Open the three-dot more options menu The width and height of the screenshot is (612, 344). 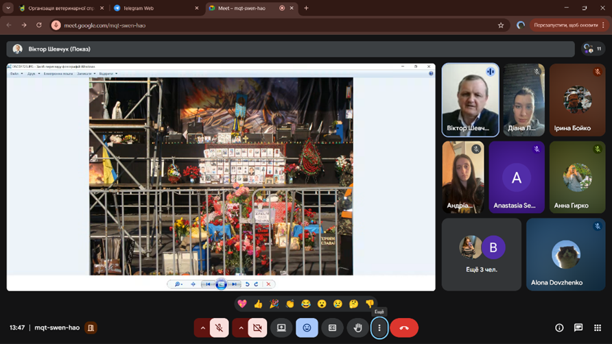pos(379,328)
